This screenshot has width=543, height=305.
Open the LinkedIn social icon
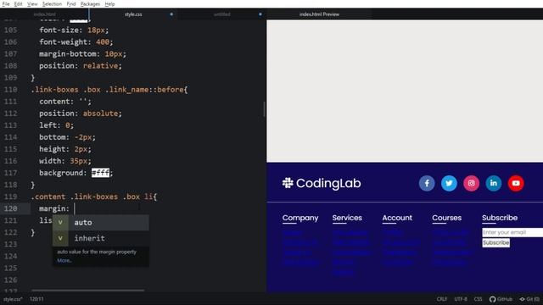pos(494,183)
